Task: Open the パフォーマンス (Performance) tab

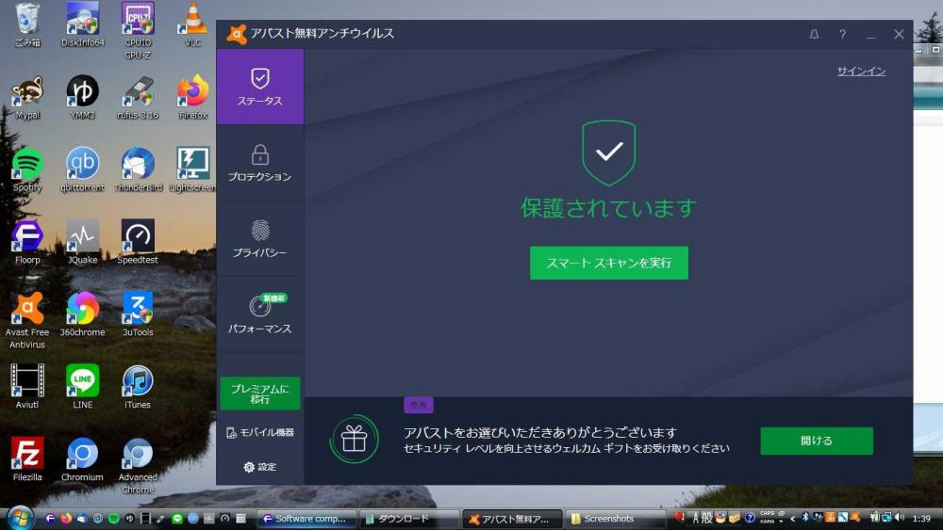Action: point(260,313)
